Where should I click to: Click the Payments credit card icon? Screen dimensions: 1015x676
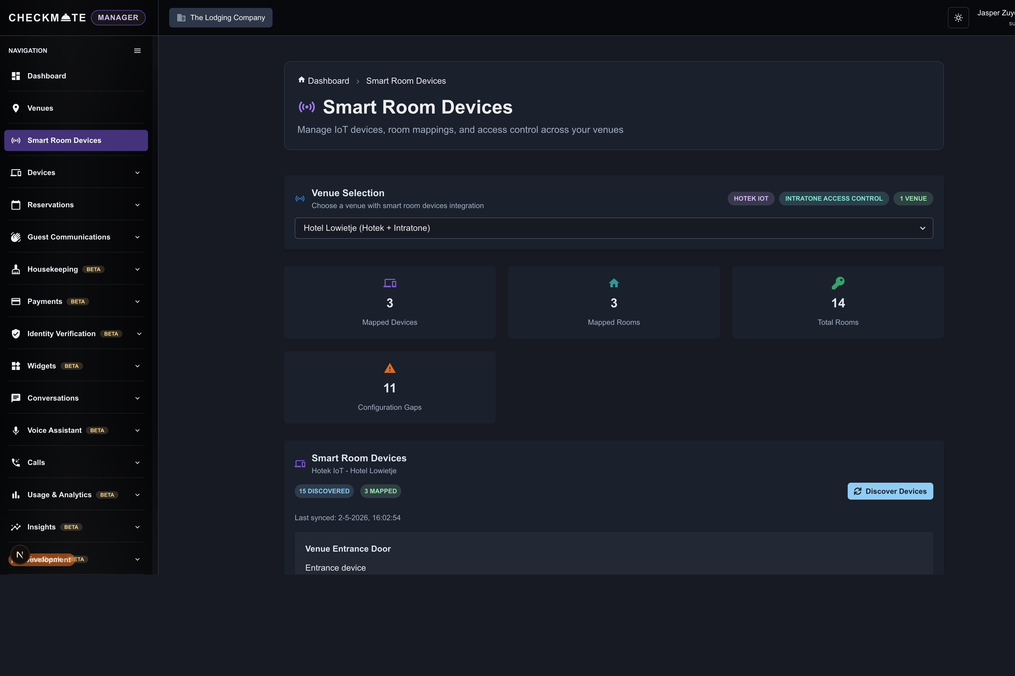click(x=16, y=301)
